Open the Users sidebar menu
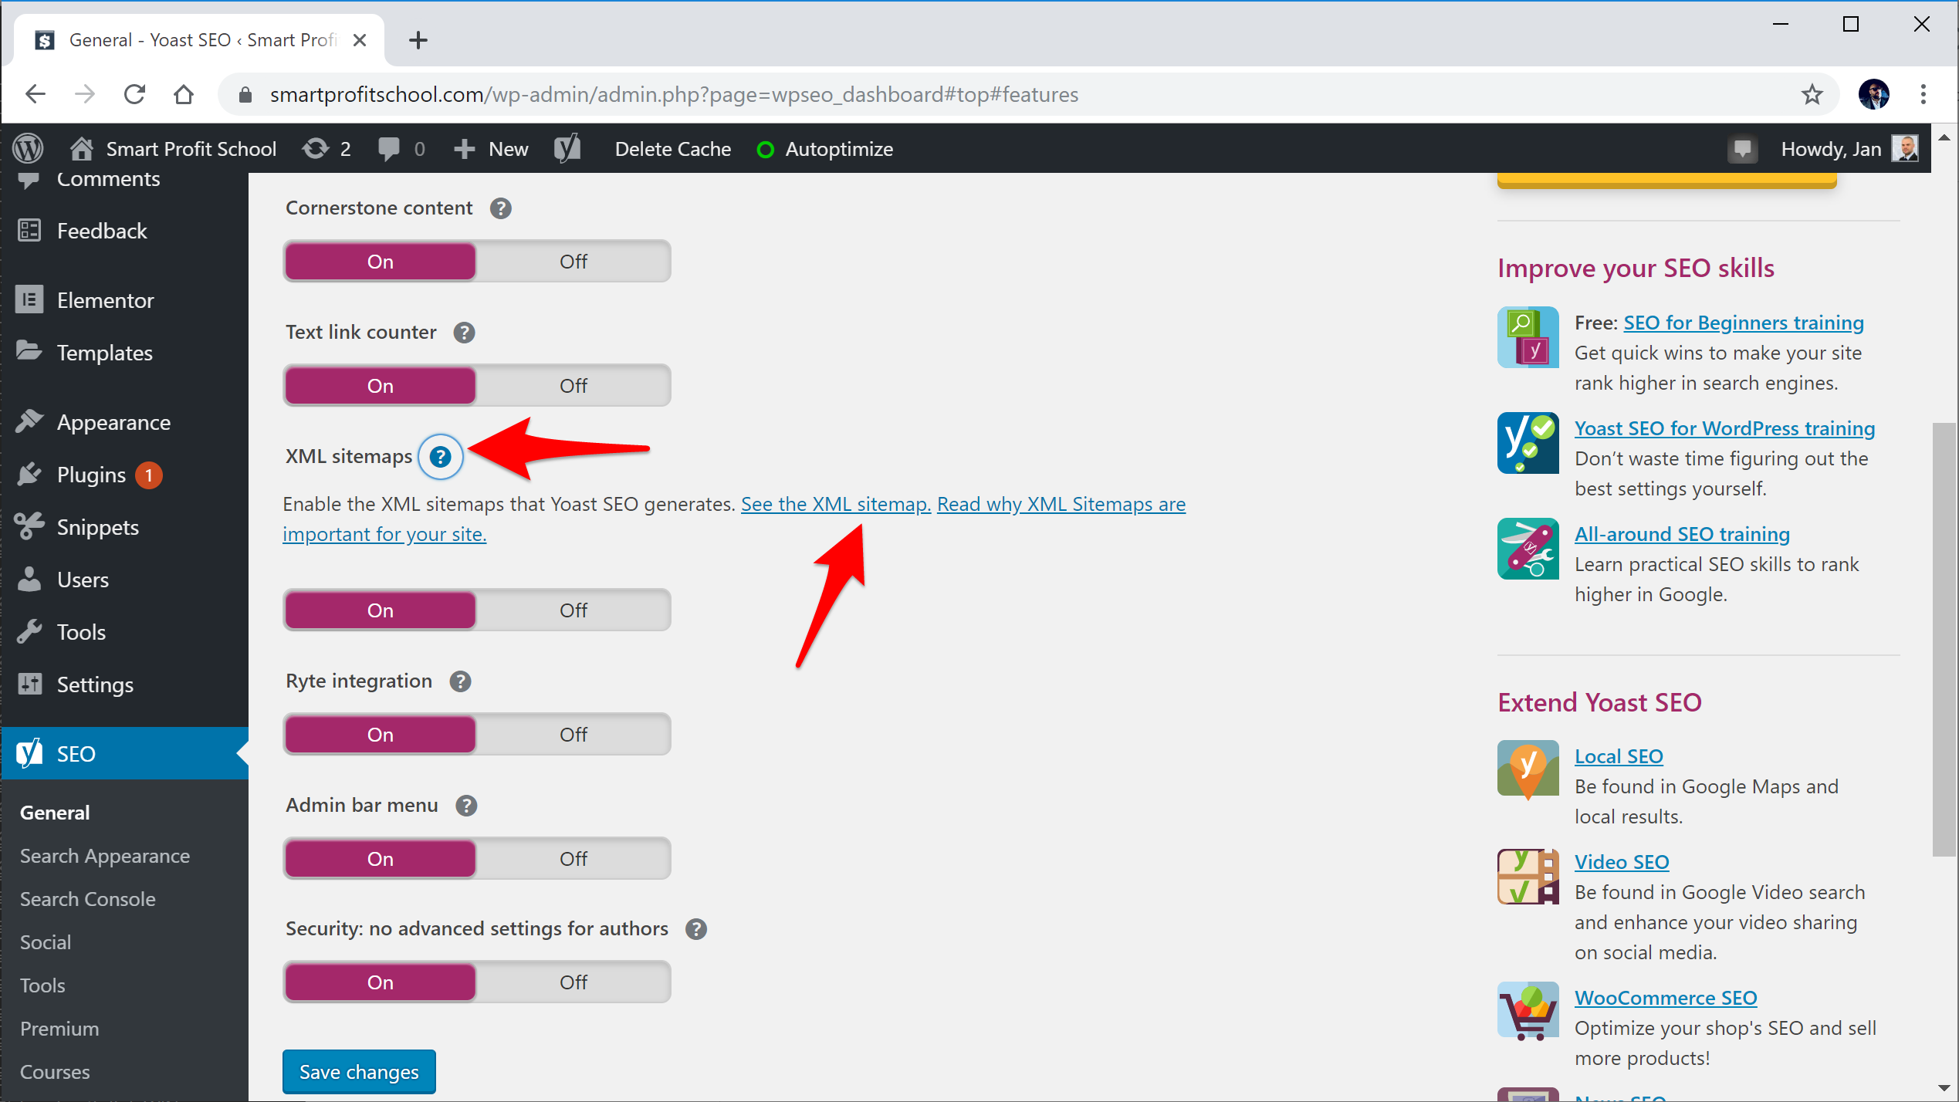1959x1102 pixels. pos(124,580)
